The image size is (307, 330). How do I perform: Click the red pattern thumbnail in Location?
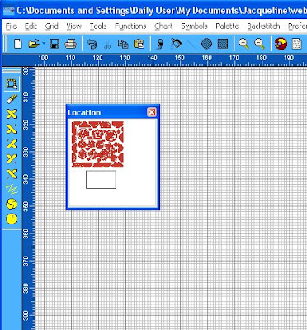coord(97,144)
